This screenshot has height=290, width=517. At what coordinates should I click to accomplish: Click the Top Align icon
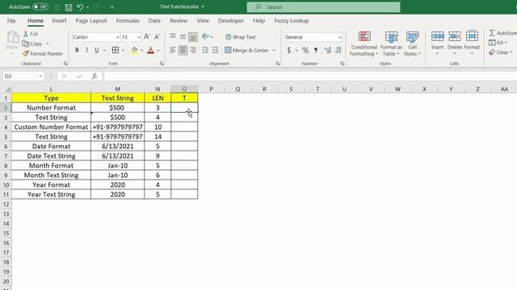tap(173, 36)
